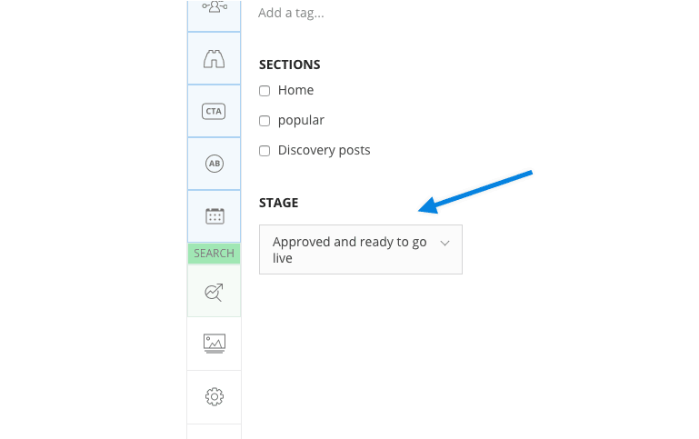The image size is (699, 439).
Task: Click the Discovery posts label text
Action: 324,151
